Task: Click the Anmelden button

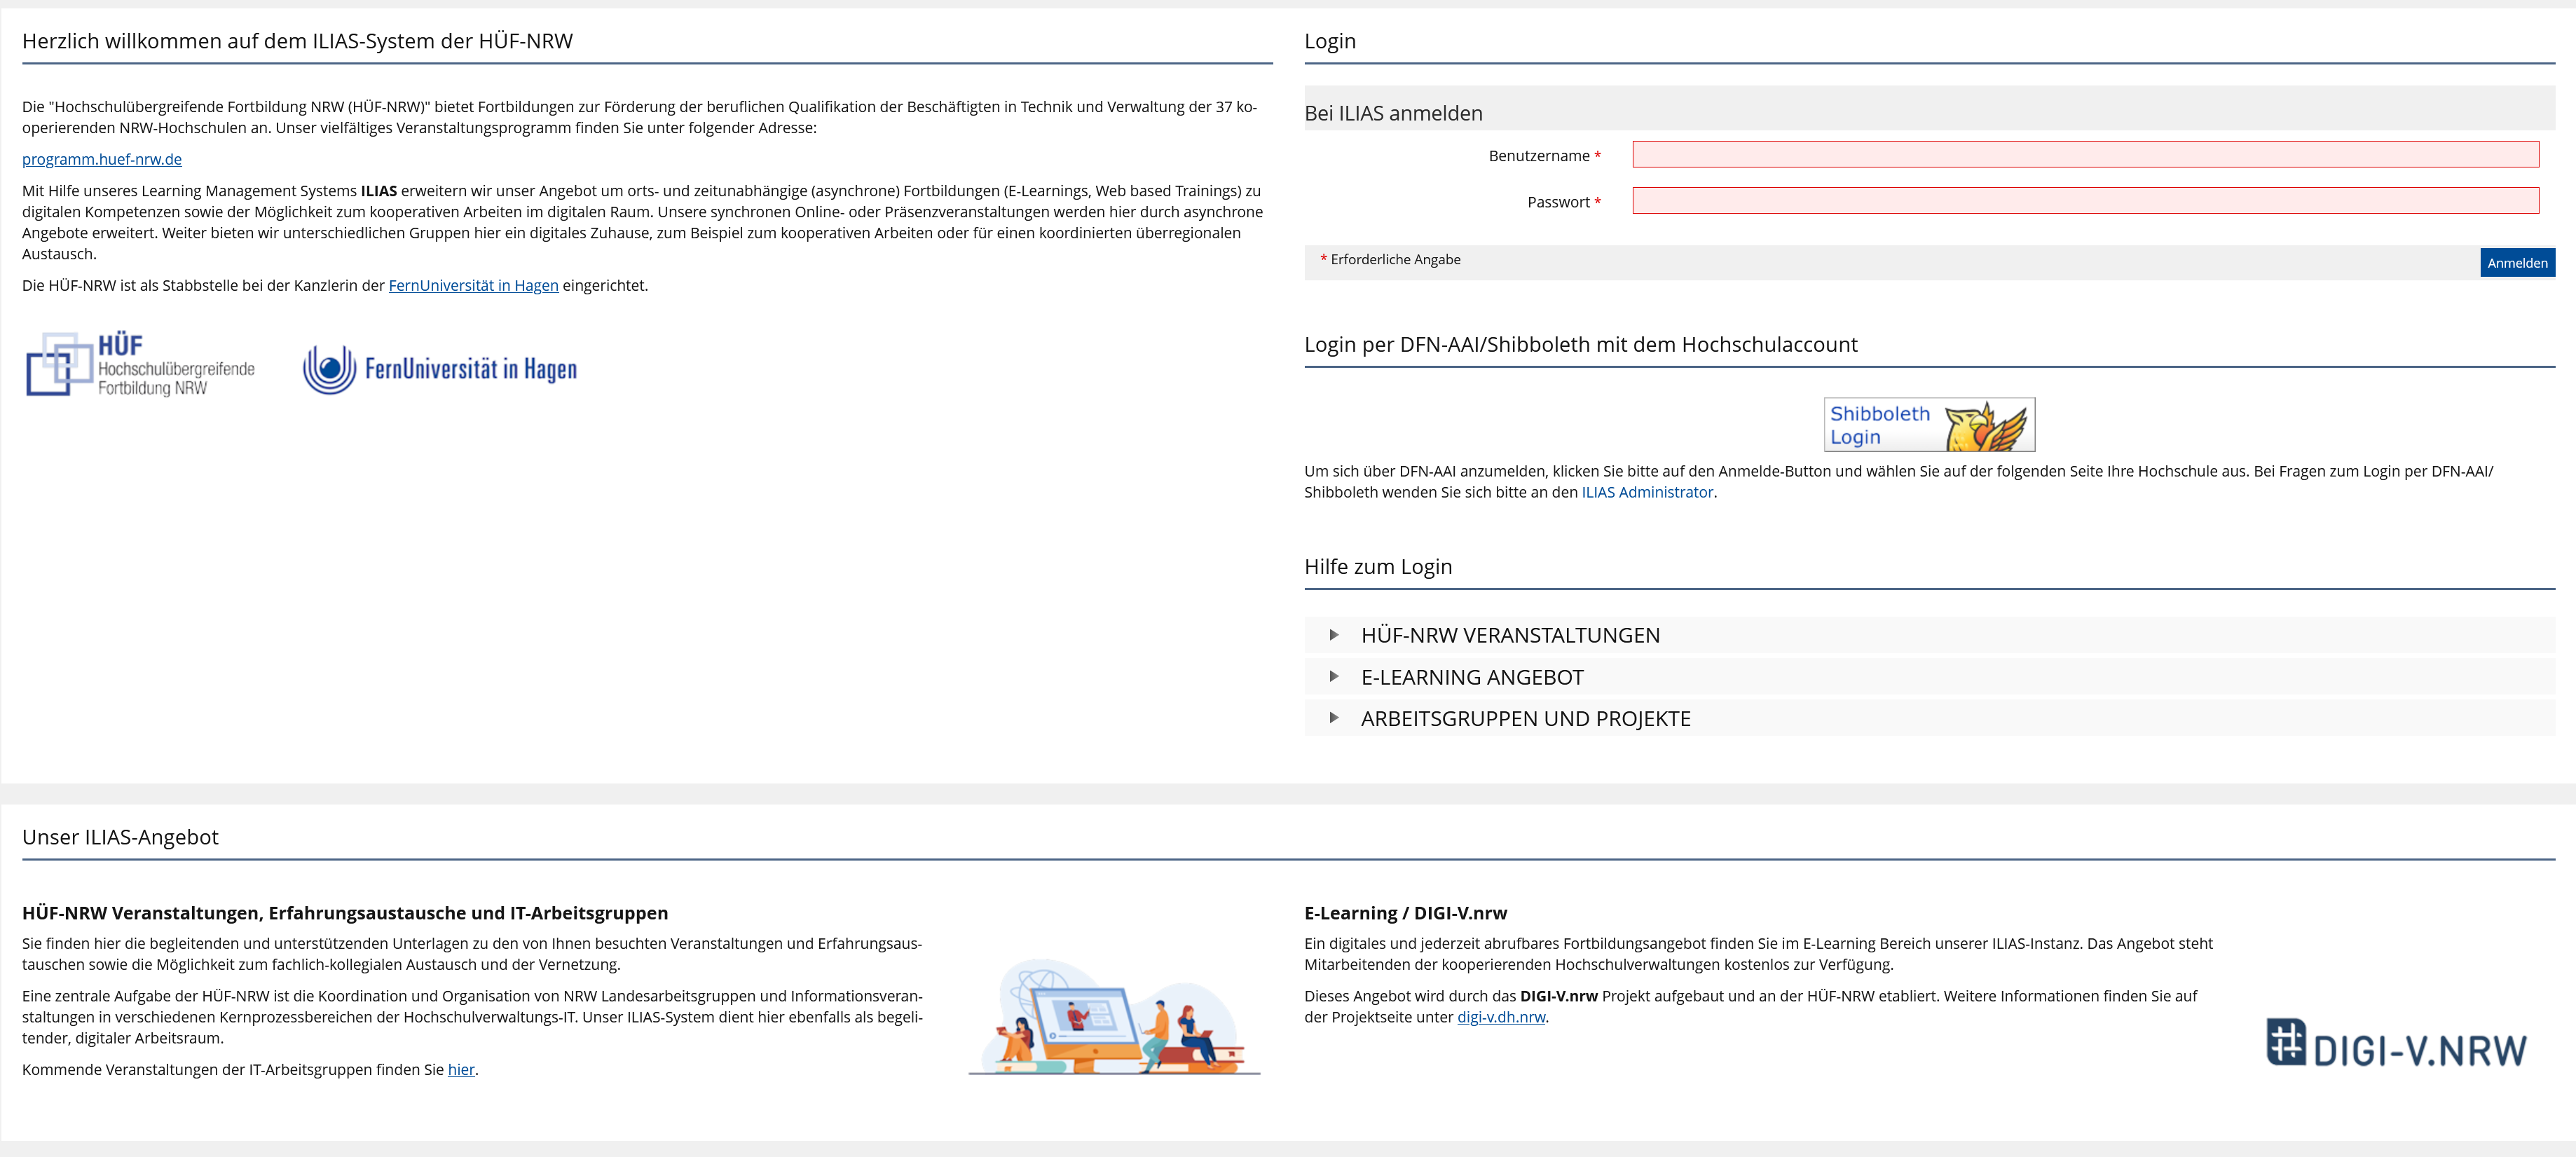Action: (x=2517, y=263)
